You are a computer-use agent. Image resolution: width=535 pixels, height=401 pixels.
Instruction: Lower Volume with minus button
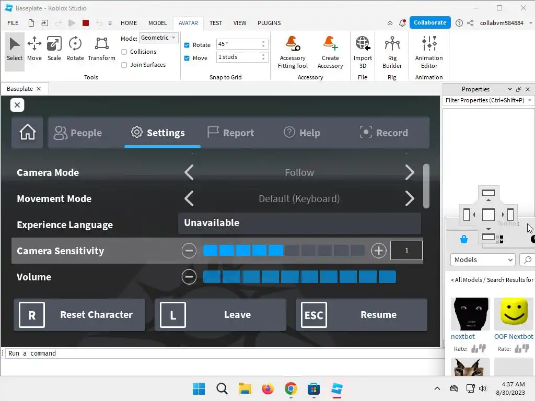189,277
